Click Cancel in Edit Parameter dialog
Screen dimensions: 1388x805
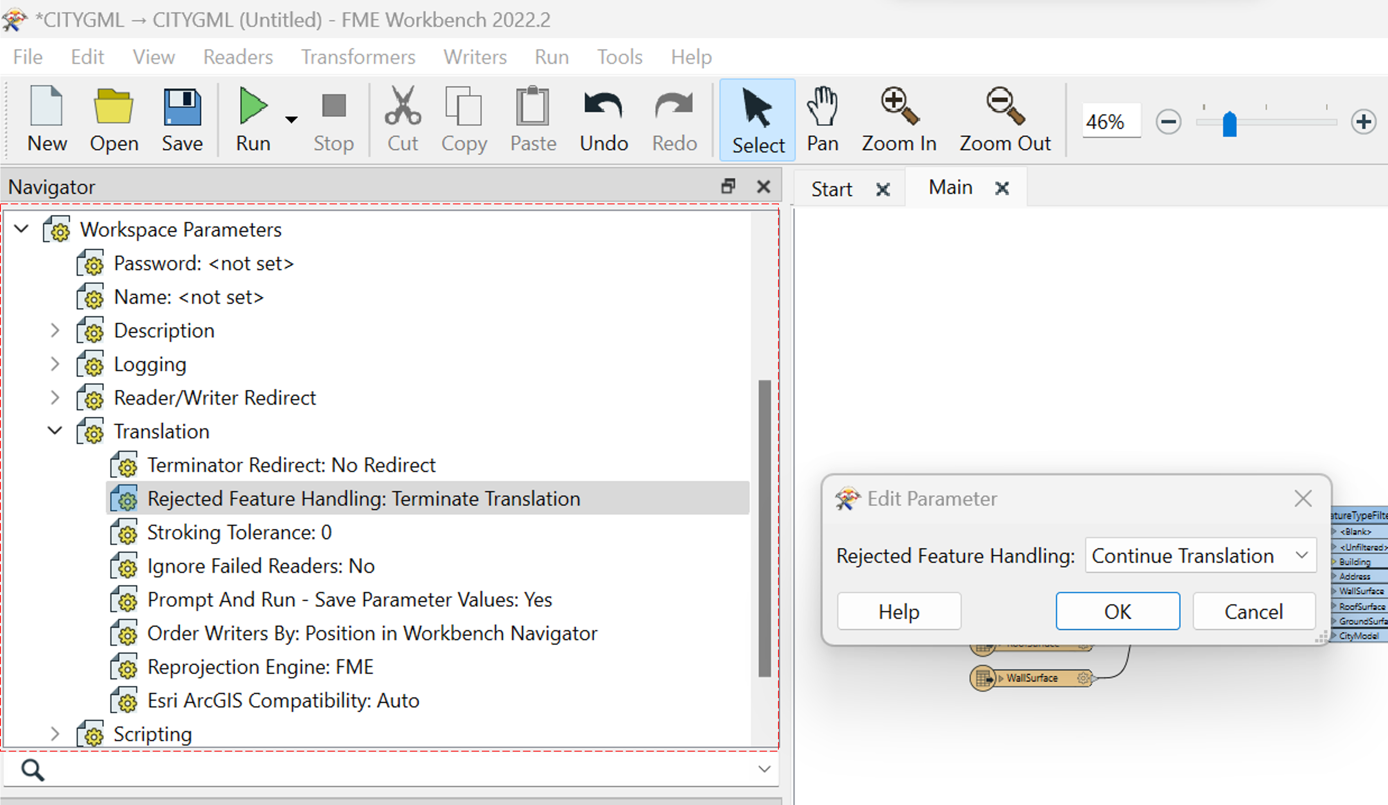point(1254,611)
